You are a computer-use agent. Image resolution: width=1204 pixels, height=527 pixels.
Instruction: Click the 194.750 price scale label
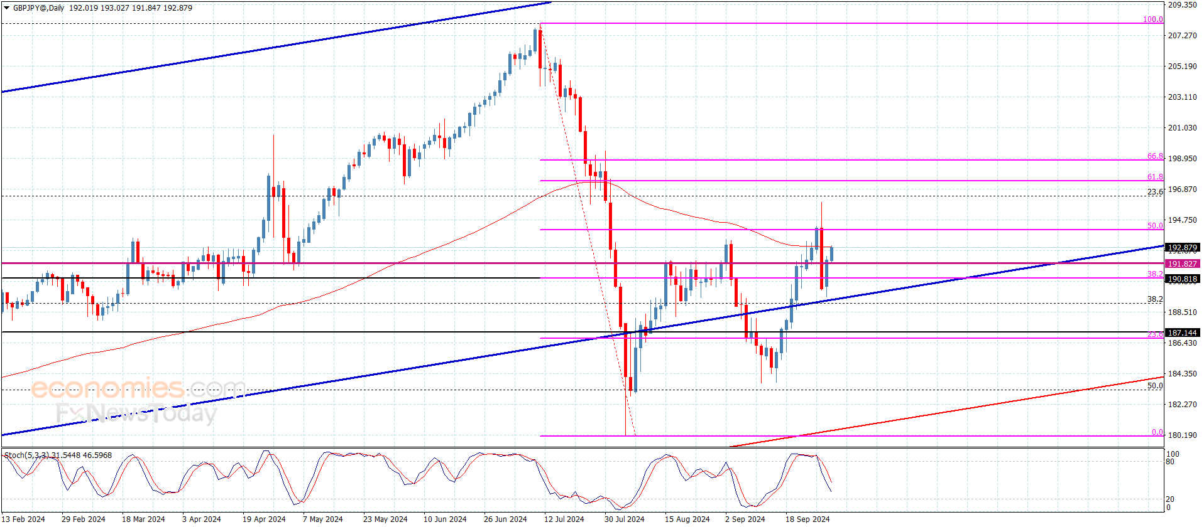[1182, 220]
